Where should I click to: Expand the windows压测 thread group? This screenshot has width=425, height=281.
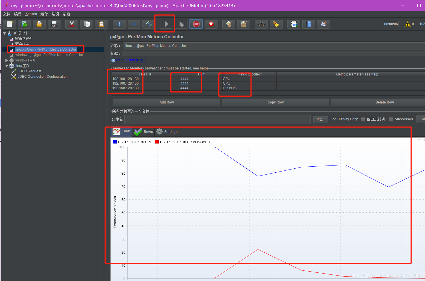click(7, 60)
